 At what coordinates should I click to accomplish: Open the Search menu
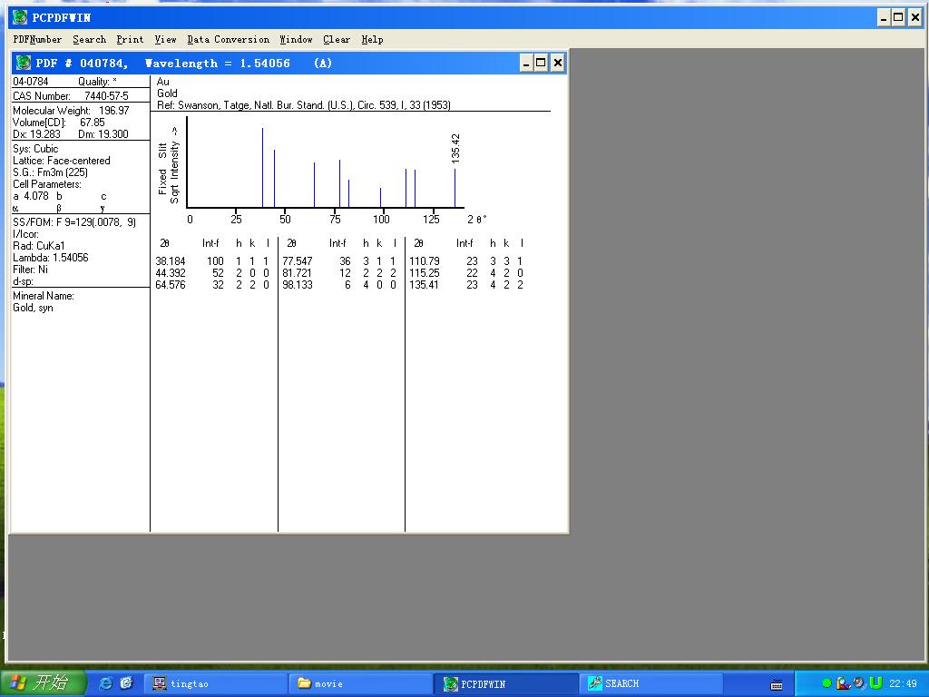point(89,40)
